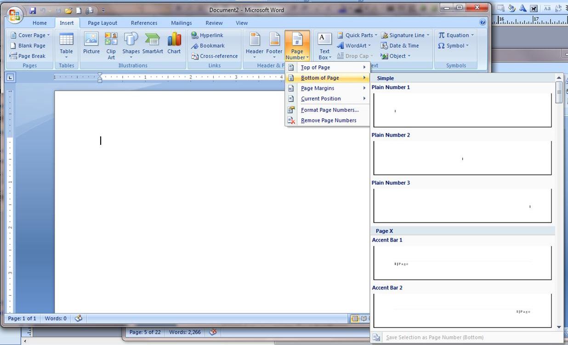The image size is (568, 345).
Task: Click Save Selection as Page Number (Bottom)
Action: tap(434, 337)
